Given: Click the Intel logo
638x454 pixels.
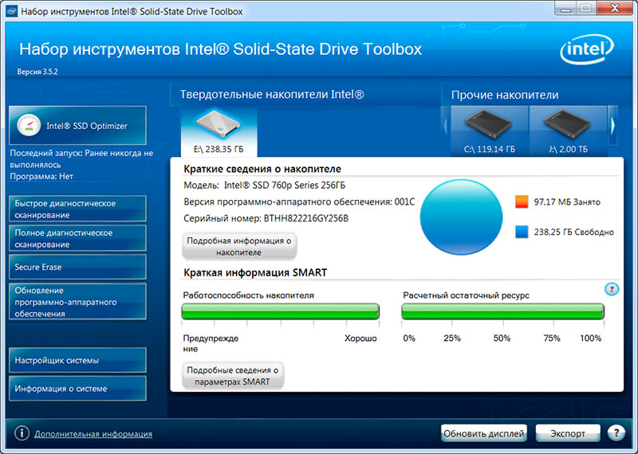Looking at the screenshot, I should pos(587,49).
